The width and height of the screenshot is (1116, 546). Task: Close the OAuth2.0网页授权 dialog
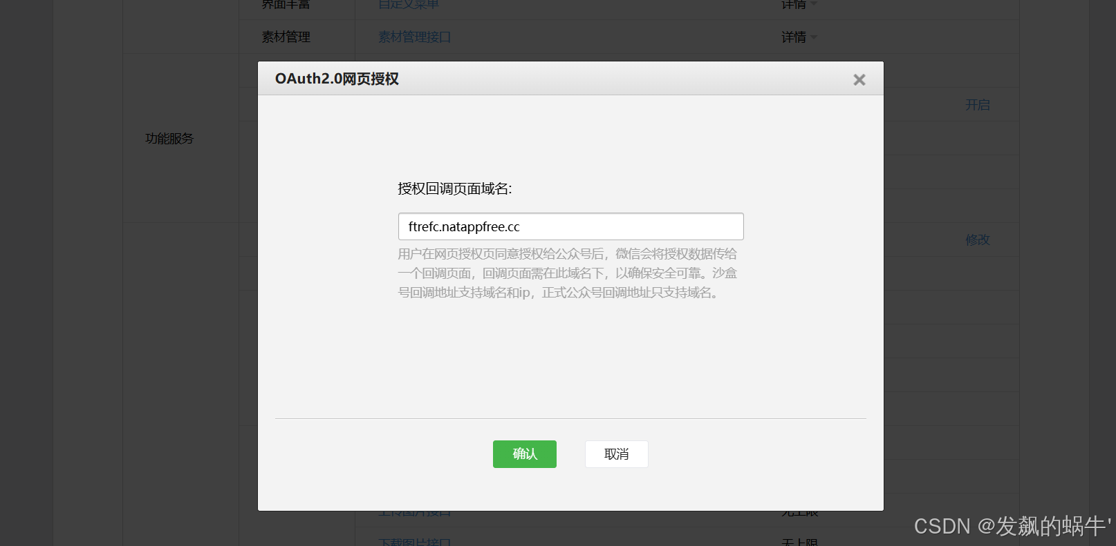tap(859, 80)
